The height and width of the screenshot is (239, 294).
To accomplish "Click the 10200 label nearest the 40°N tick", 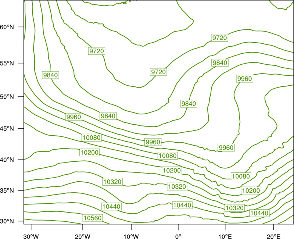I will coord(89,152).
